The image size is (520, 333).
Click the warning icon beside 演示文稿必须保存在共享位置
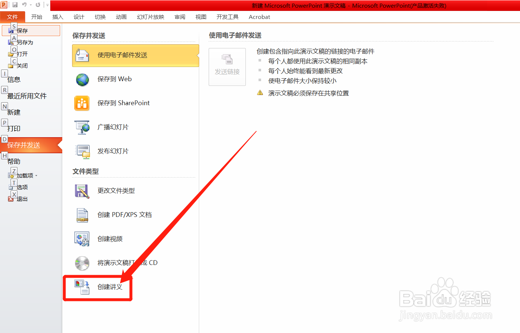pos(260,93)
